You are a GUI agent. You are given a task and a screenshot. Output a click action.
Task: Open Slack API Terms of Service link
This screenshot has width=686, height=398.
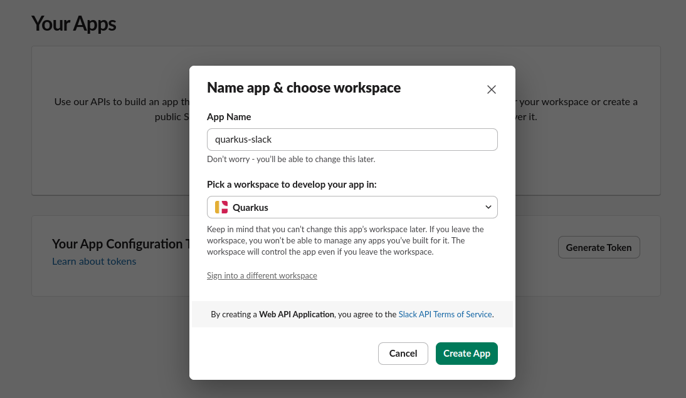(445, 314)
